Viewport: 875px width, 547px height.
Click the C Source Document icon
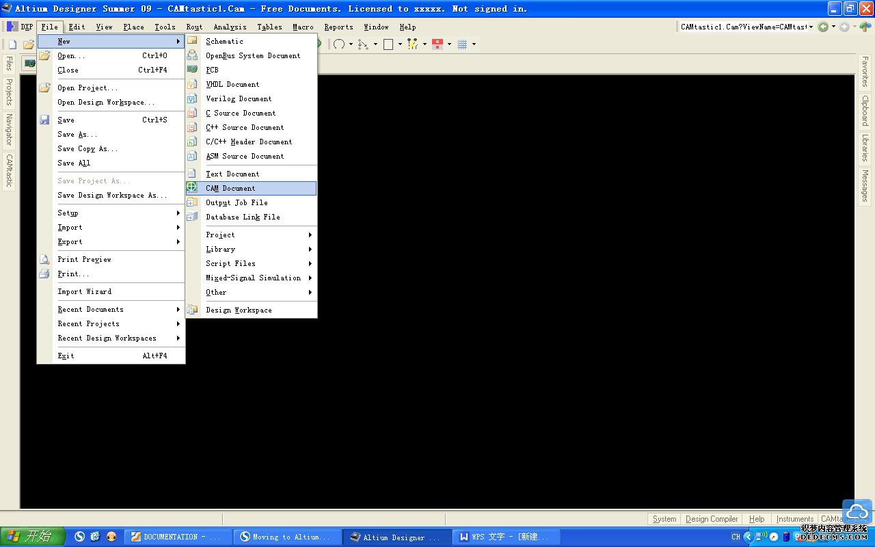pos(192,113)
